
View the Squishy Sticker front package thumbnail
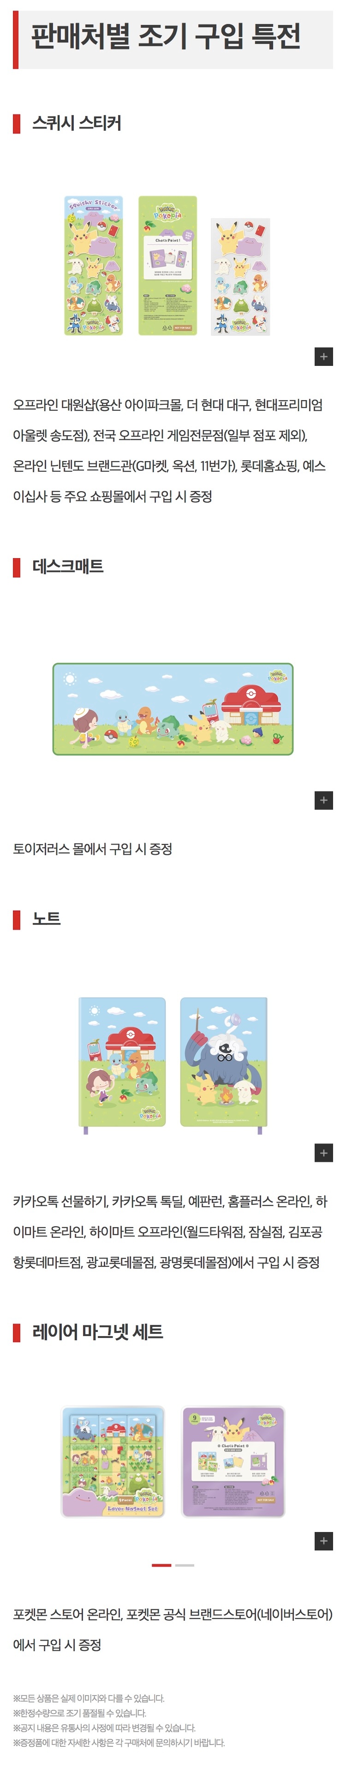click(94, 265)
